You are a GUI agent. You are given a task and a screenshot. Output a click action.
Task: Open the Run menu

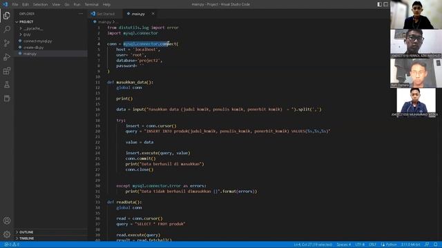click(77, 5)
